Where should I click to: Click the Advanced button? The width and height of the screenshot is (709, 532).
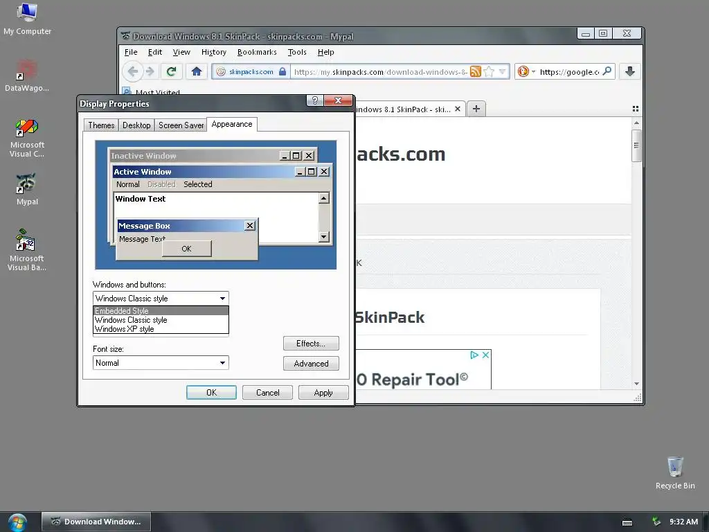[311, 363]
